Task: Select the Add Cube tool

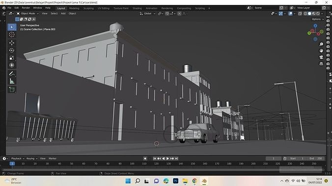Action: coord(12,90)
